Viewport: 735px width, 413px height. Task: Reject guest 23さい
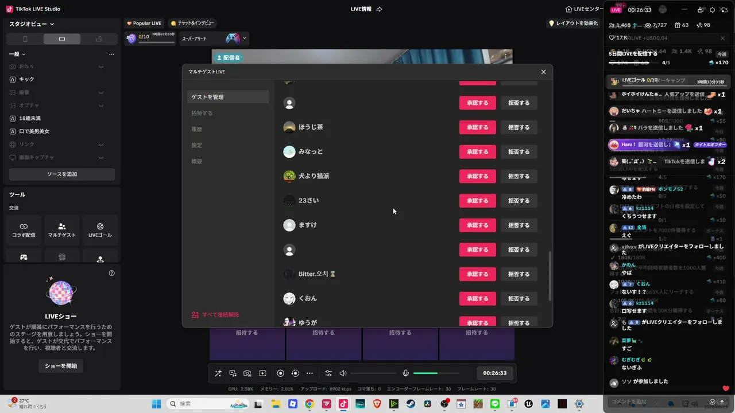click(519, 201)
